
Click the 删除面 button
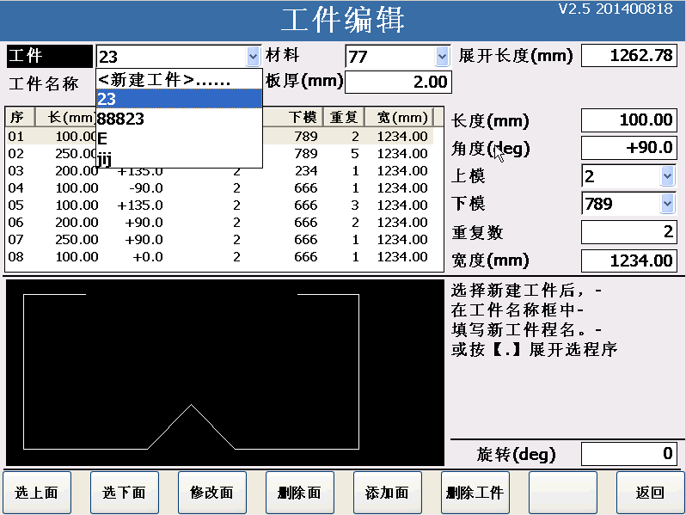[300, 493]
